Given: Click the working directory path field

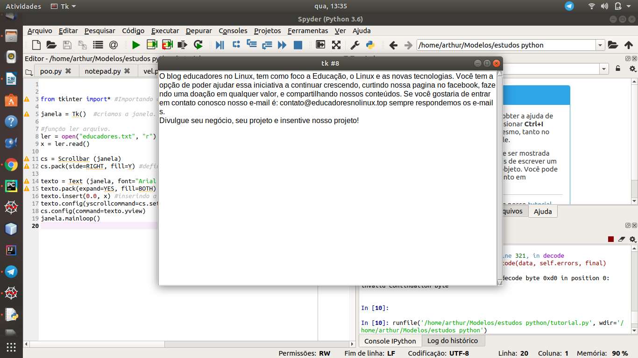Looking at the screenshot, I should (506, 45).
